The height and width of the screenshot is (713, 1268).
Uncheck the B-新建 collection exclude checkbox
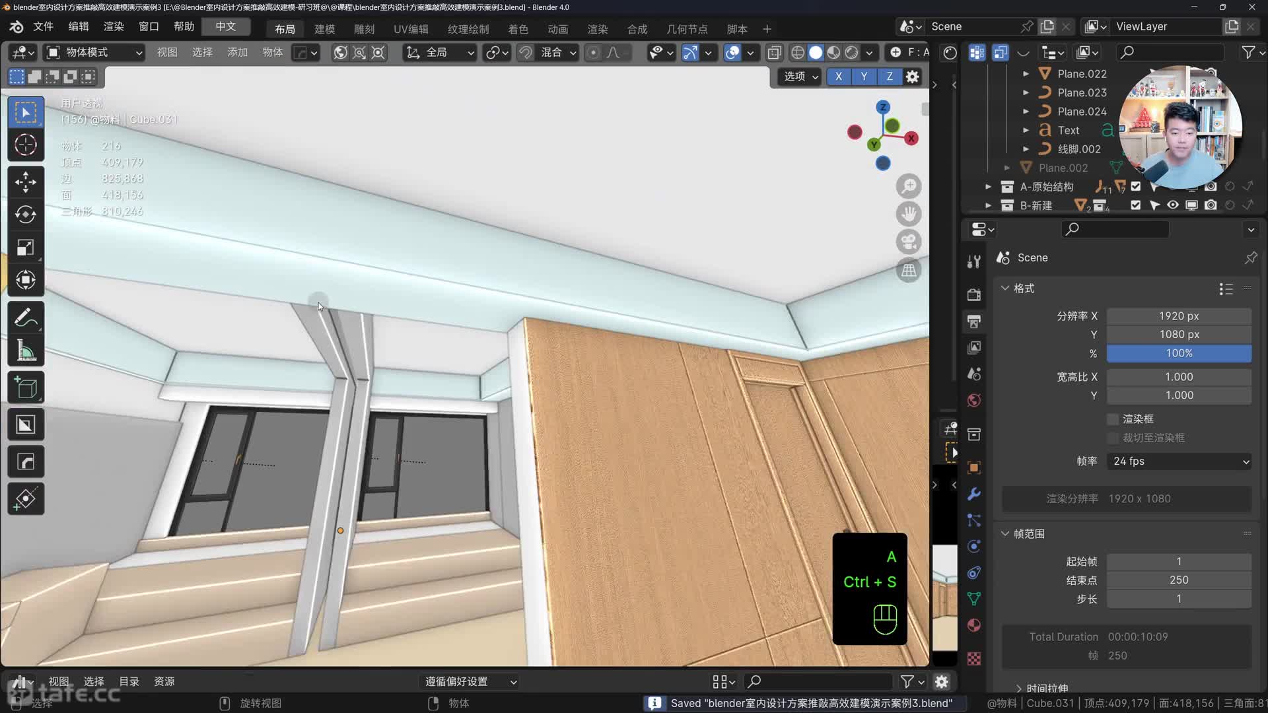click(1135, 205)
